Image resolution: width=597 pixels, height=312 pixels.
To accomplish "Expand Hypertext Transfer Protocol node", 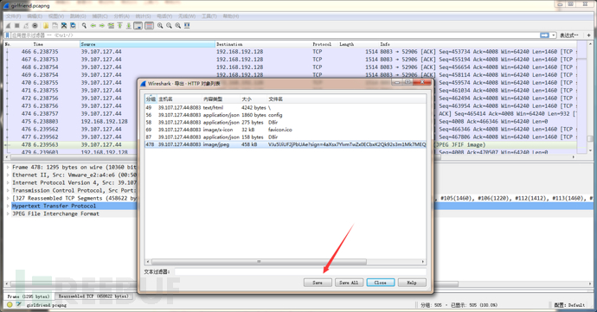I will click(x=8, y=206).
